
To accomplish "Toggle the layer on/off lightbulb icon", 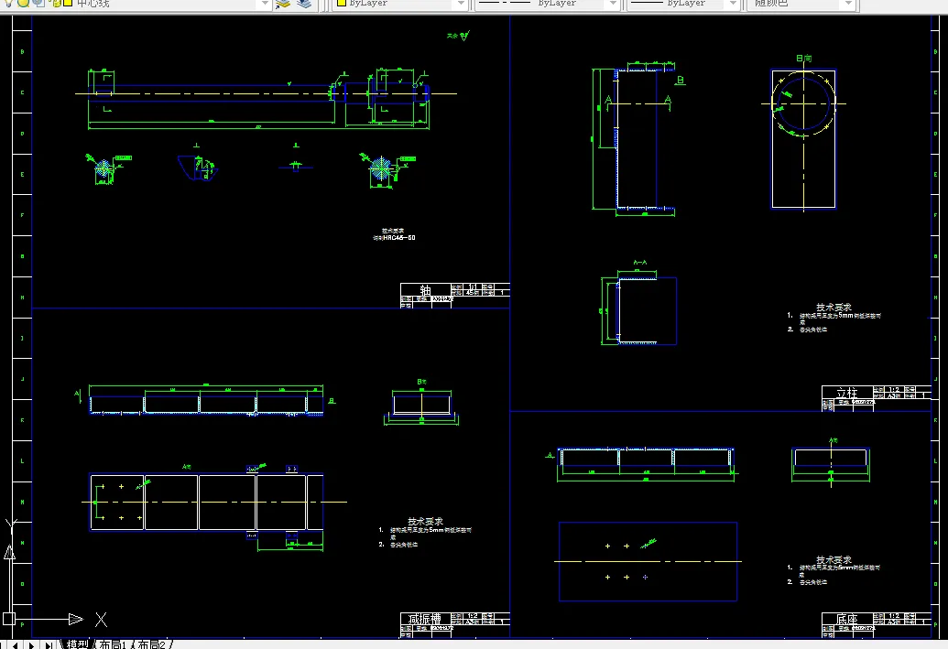I will click(x=9, y=3).
